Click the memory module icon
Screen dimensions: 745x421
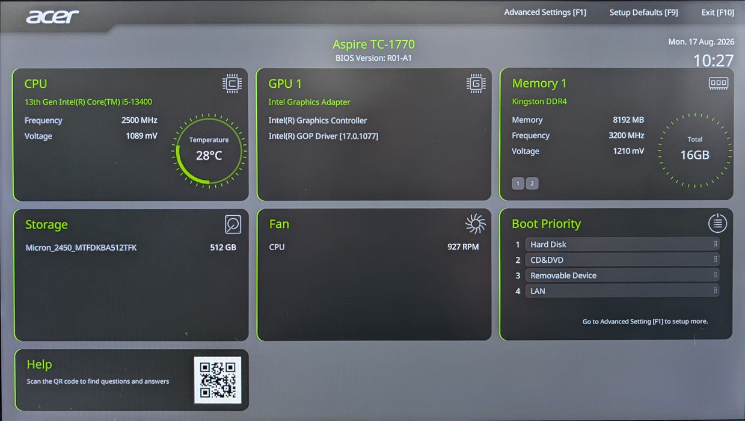coord(719,83)
